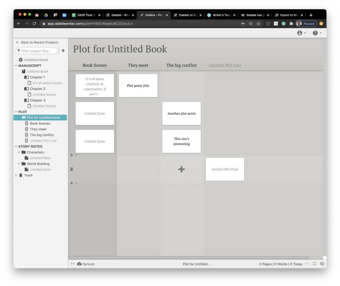Click the trash icon beside the plot row
This screenshot has height=286, width=340.
tap(71, 169)
